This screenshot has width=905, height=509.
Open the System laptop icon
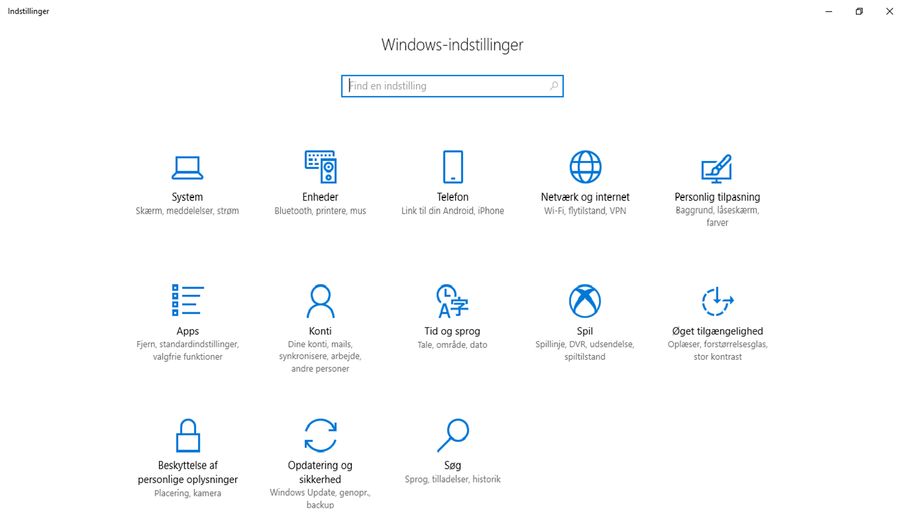(187, 167)
